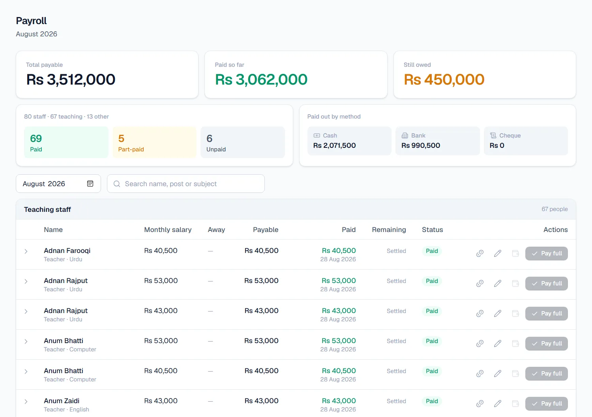Click the Remaining column header
The height and width of the screenshot is (417, 592).
point(389,230)
